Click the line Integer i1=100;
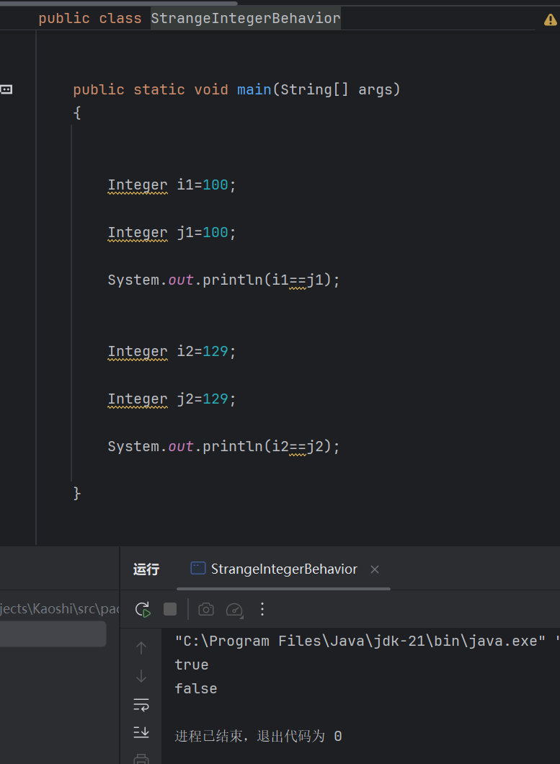The width and height of the screenshot is (560, 764). point(172,185)
